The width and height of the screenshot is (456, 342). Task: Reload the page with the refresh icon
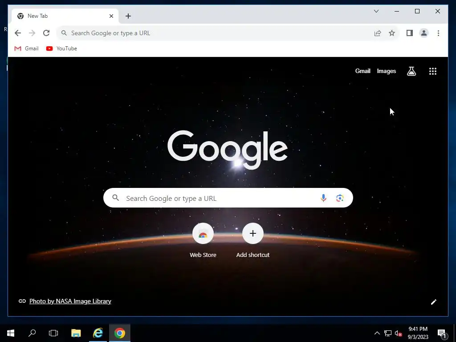click(x=46, y=33)
